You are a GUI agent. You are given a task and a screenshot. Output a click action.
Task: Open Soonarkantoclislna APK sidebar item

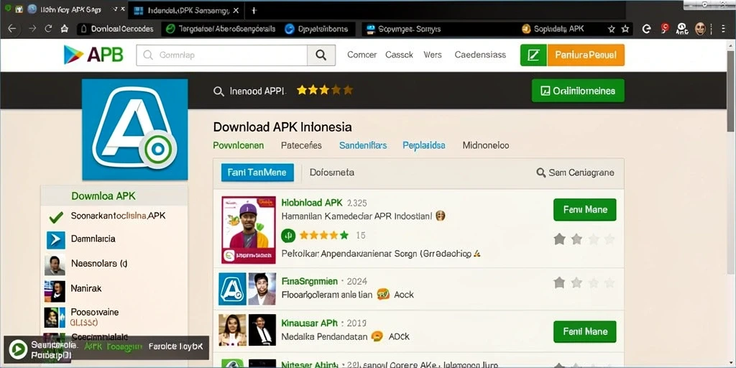[118, 216]
